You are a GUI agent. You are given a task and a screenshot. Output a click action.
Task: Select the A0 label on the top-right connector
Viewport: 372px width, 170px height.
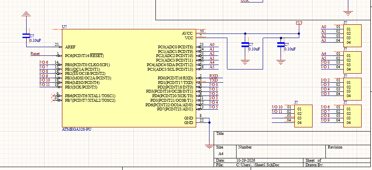tap(324, 27)
